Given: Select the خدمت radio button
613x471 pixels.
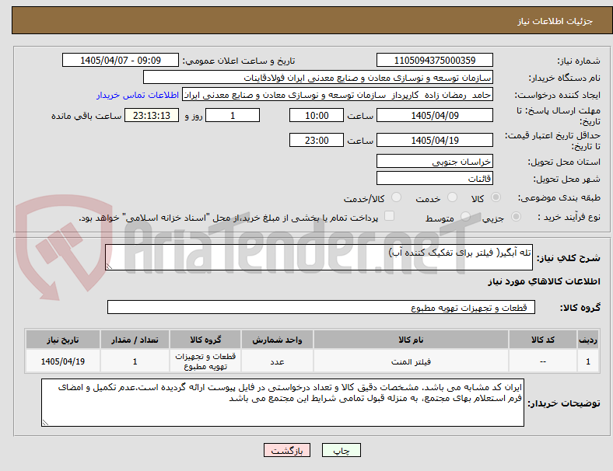Looking at the screenshot, I should [452, 197].
